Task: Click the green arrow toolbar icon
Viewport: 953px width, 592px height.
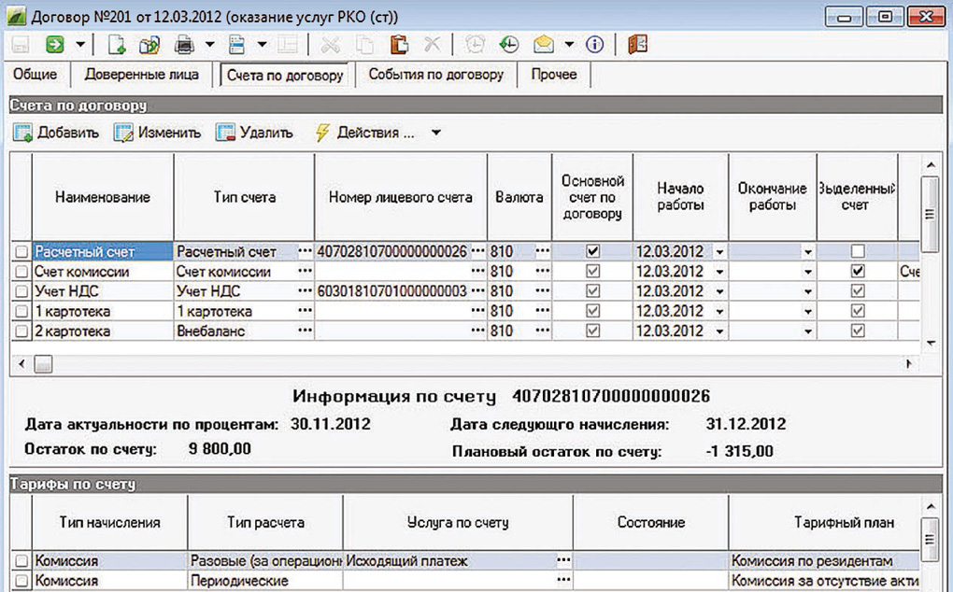Action: (54, 44)
